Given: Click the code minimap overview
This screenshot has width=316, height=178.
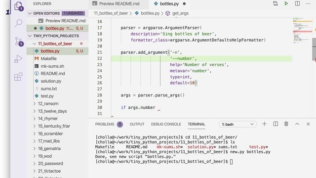Looking at the screenshot, I should 302,30.
